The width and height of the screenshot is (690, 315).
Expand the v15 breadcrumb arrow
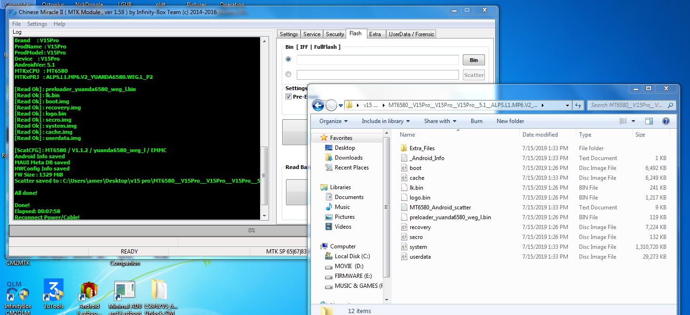[382, 105]
